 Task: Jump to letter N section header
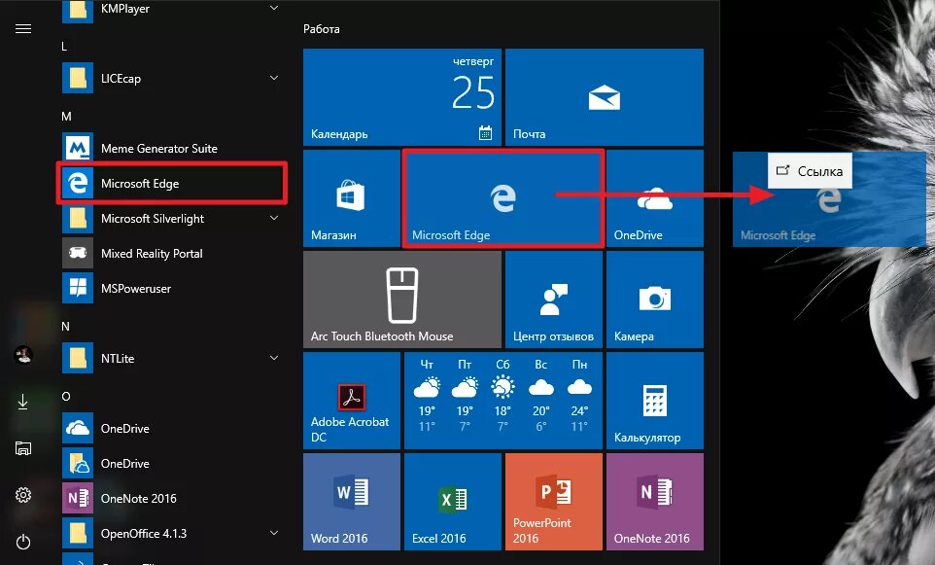tap(65, 327)
